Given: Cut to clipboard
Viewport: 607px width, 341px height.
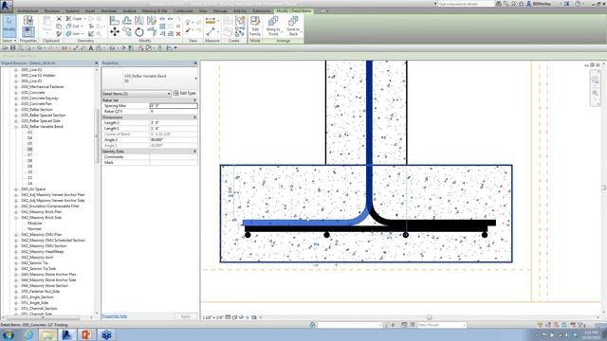Looking at the screenshot, I should [x=59, y=18].
